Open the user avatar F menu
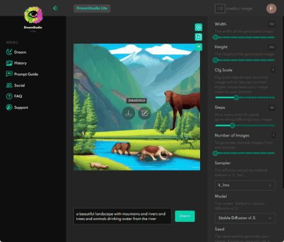This screenshot has height=242, width=284. click(x=271, y=9)
